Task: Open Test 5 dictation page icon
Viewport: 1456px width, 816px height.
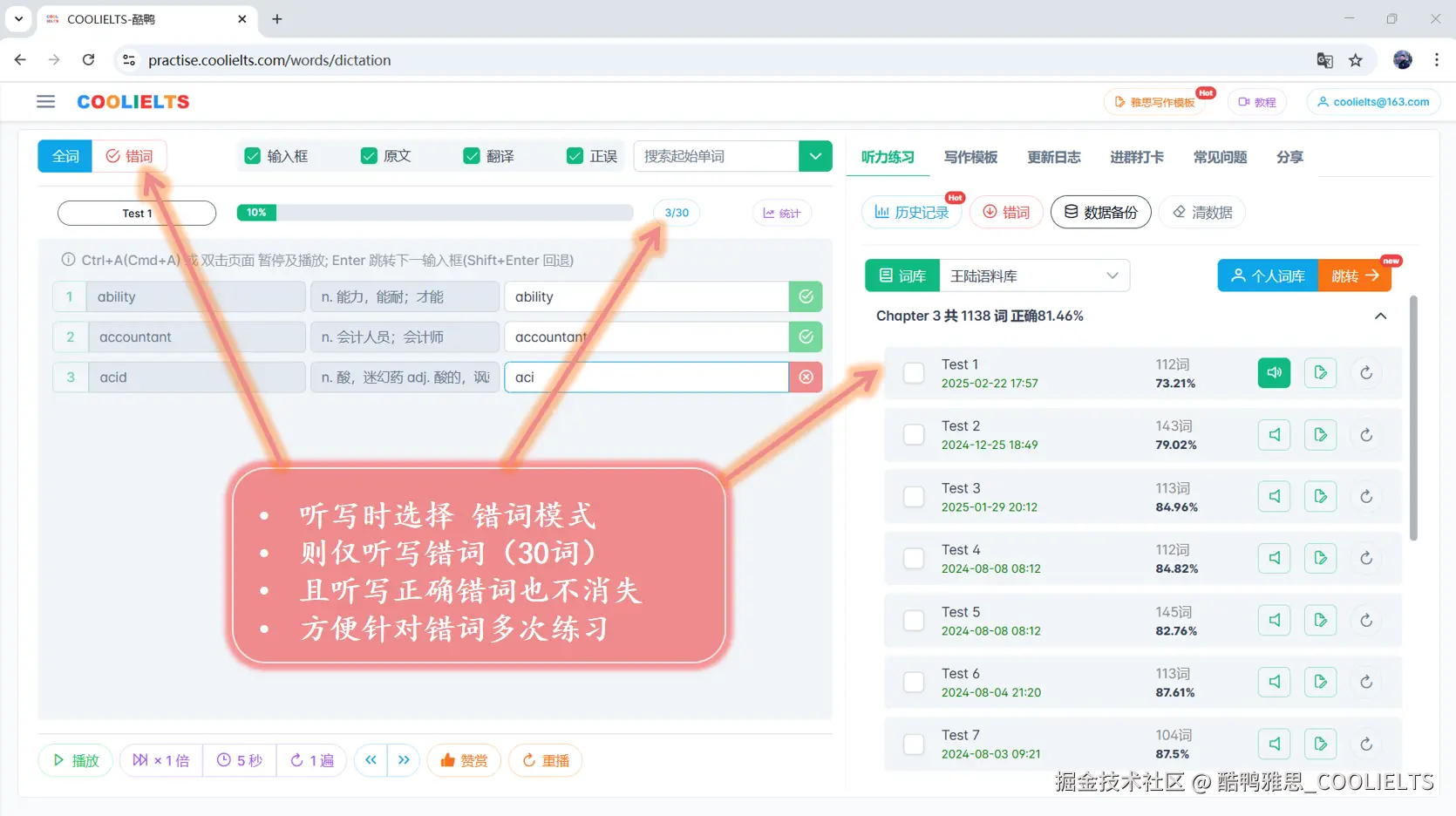Action: [1321, 620]
